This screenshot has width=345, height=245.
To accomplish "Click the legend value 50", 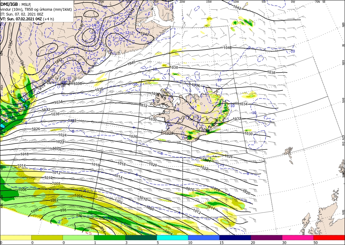I will 315,243.
